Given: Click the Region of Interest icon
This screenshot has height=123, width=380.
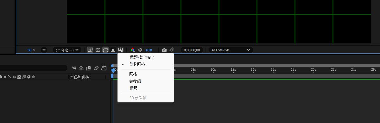Looking at the screenshot, I should pyautogui.click(x=113, y=50).
